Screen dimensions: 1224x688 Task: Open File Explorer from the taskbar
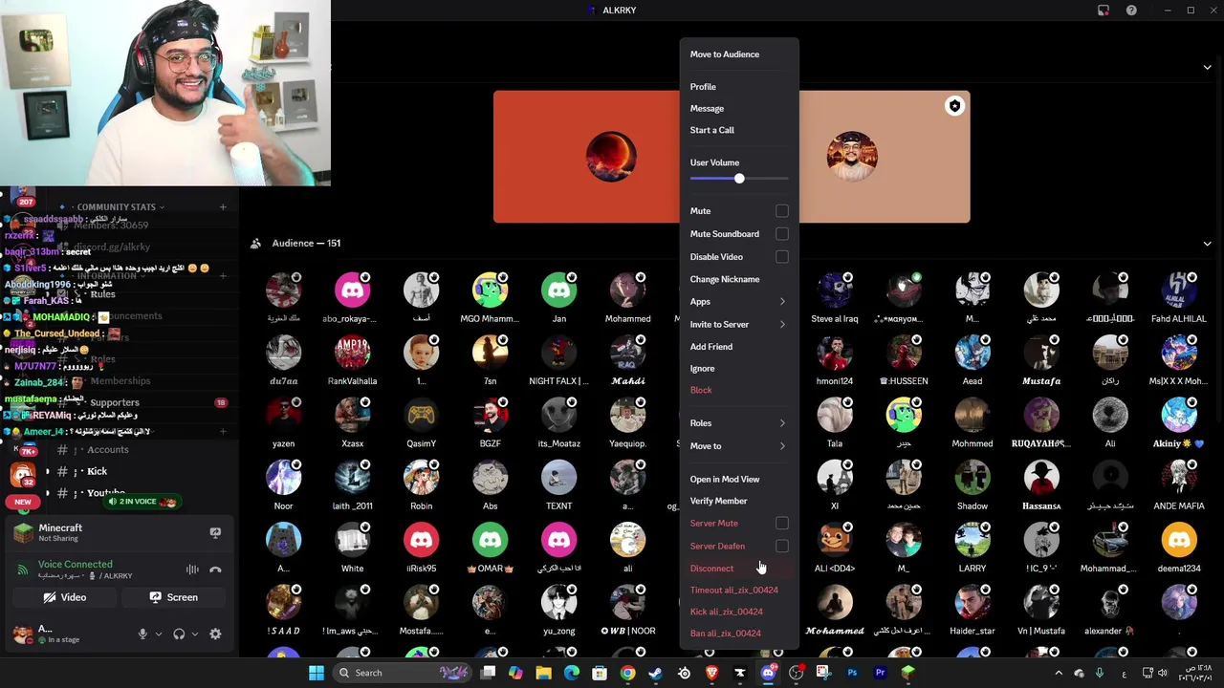(543, 673)
